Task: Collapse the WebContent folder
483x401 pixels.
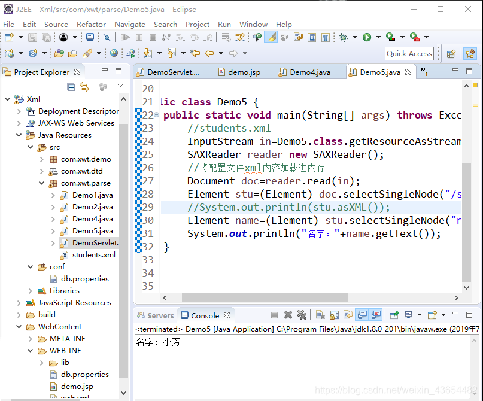Action: tap(19, 327)
